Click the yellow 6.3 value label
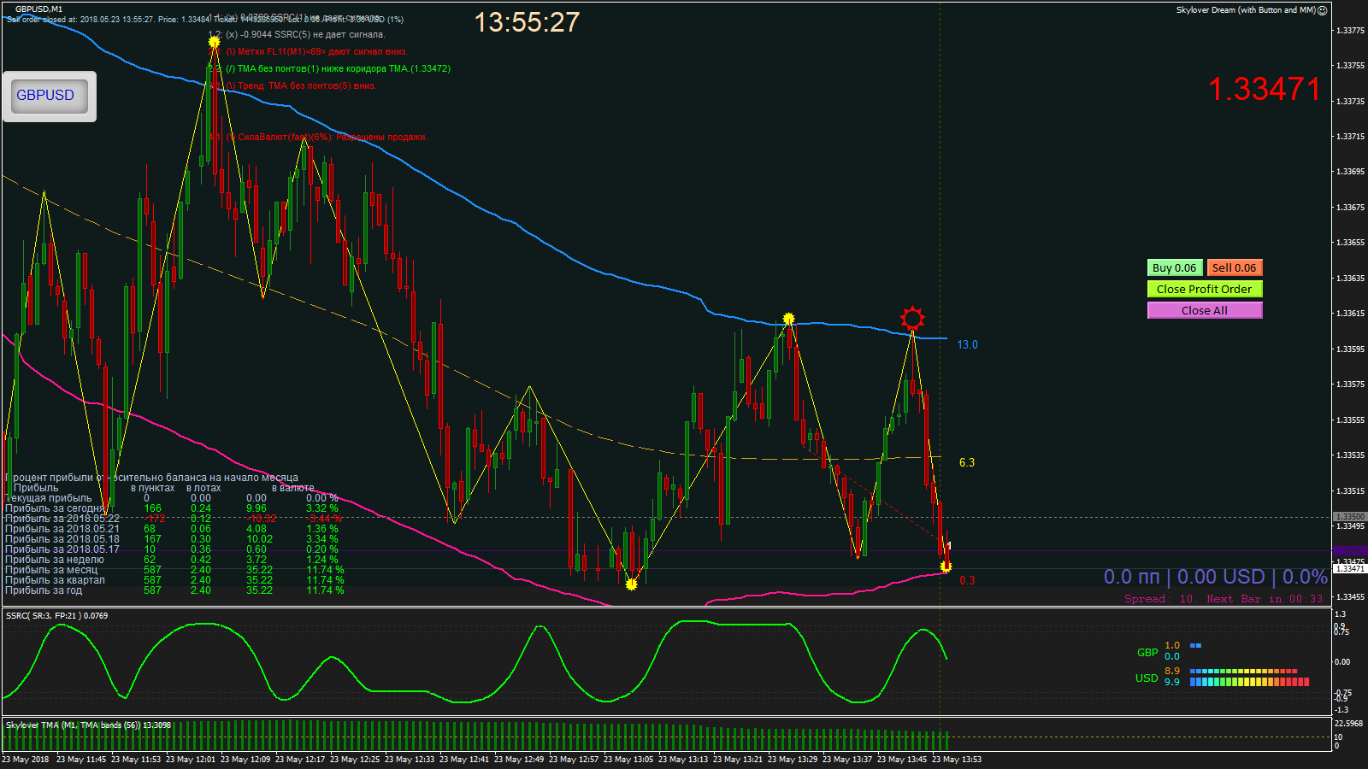 [967, 462]
